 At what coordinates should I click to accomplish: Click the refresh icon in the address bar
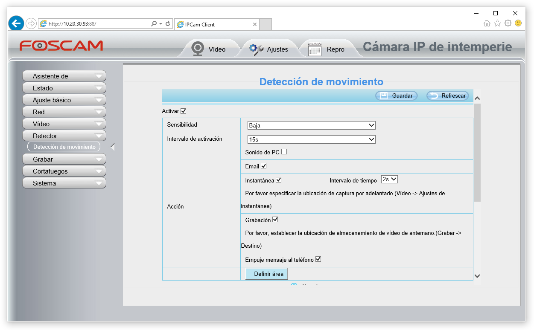pos(168,24)
